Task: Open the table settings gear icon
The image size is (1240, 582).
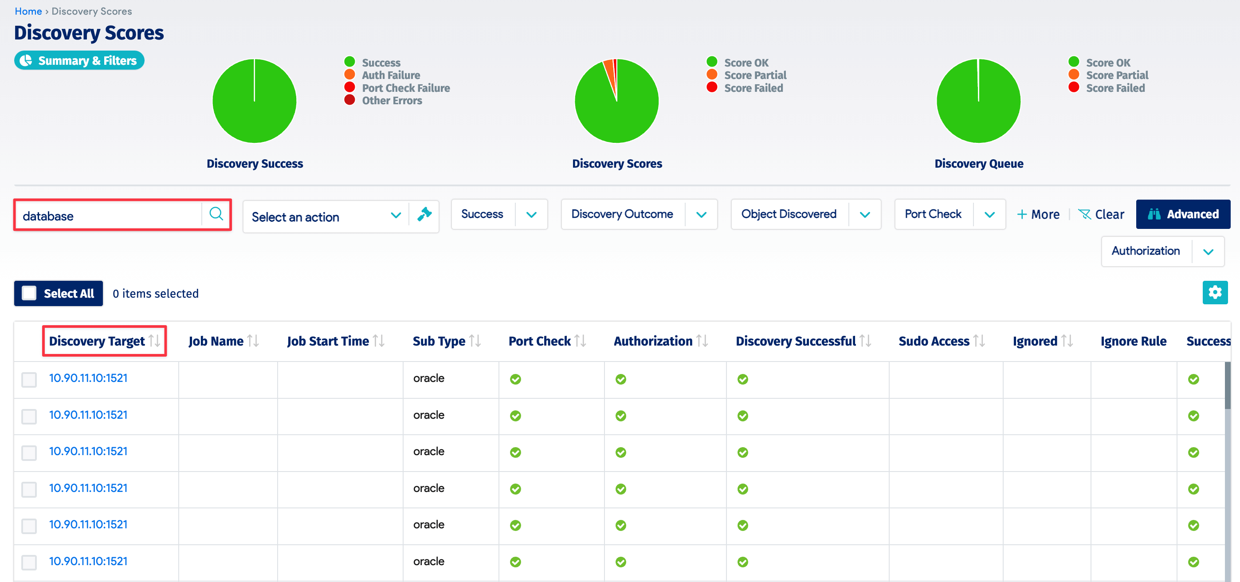Action: 1215,293
